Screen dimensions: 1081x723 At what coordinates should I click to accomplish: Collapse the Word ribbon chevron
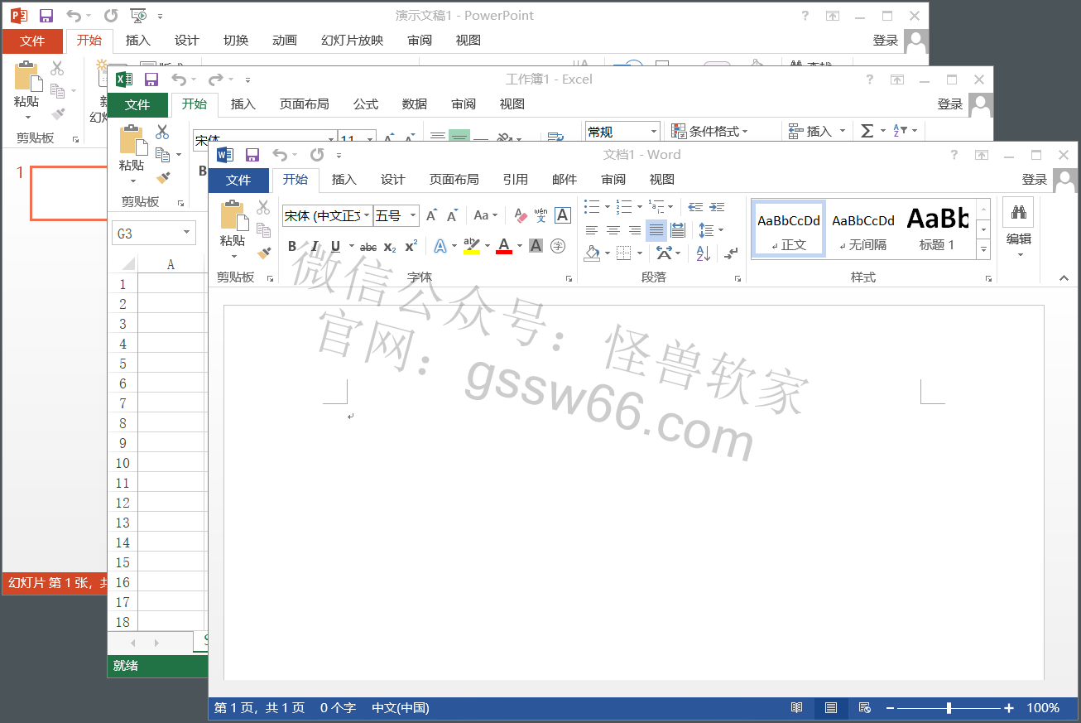tap(1064, 278)
